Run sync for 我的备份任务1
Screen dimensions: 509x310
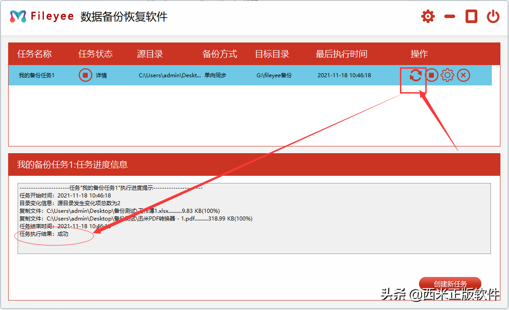[415, 75]
